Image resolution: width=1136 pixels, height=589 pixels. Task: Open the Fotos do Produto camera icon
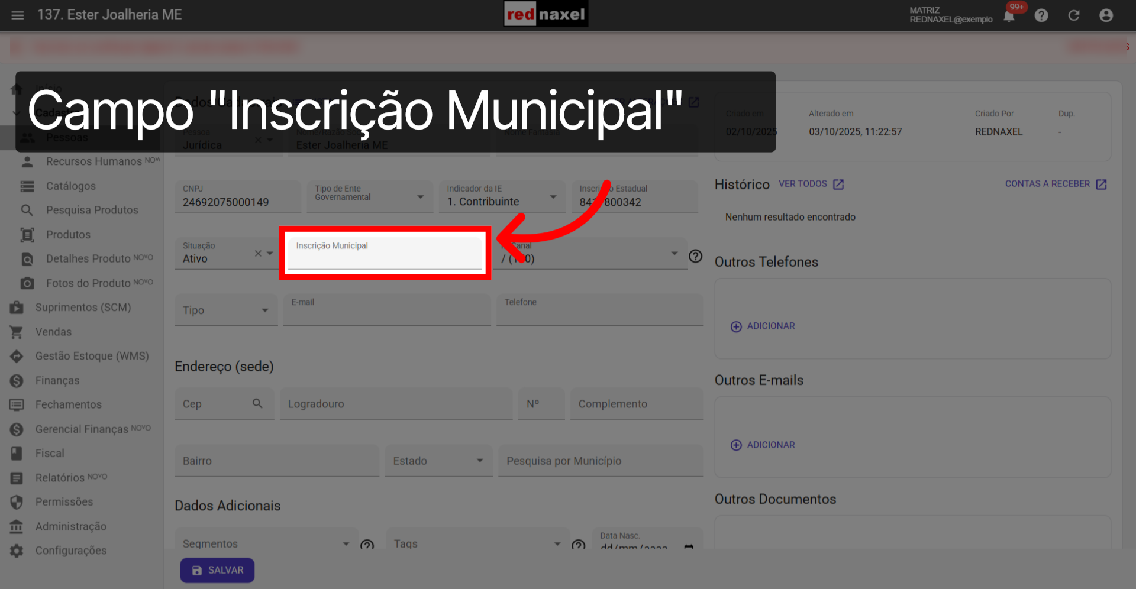(27, 283)
